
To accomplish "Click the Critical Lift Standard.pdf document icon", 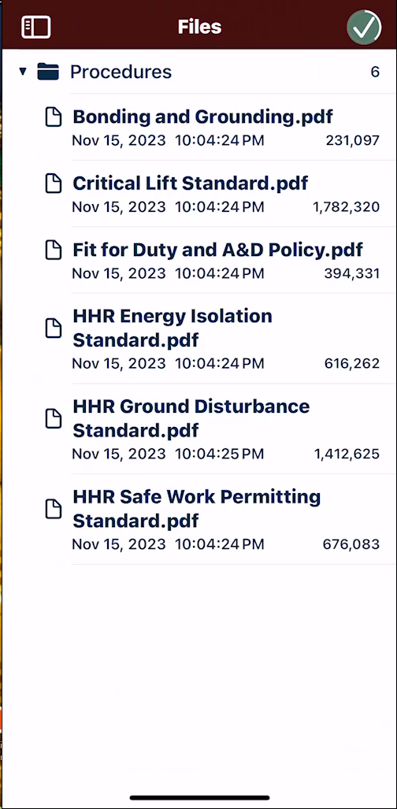I will tap(54, 184).
